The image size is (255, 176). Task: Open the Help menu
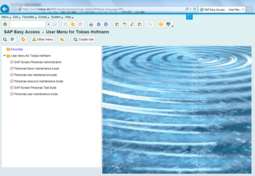coord(69,17)
